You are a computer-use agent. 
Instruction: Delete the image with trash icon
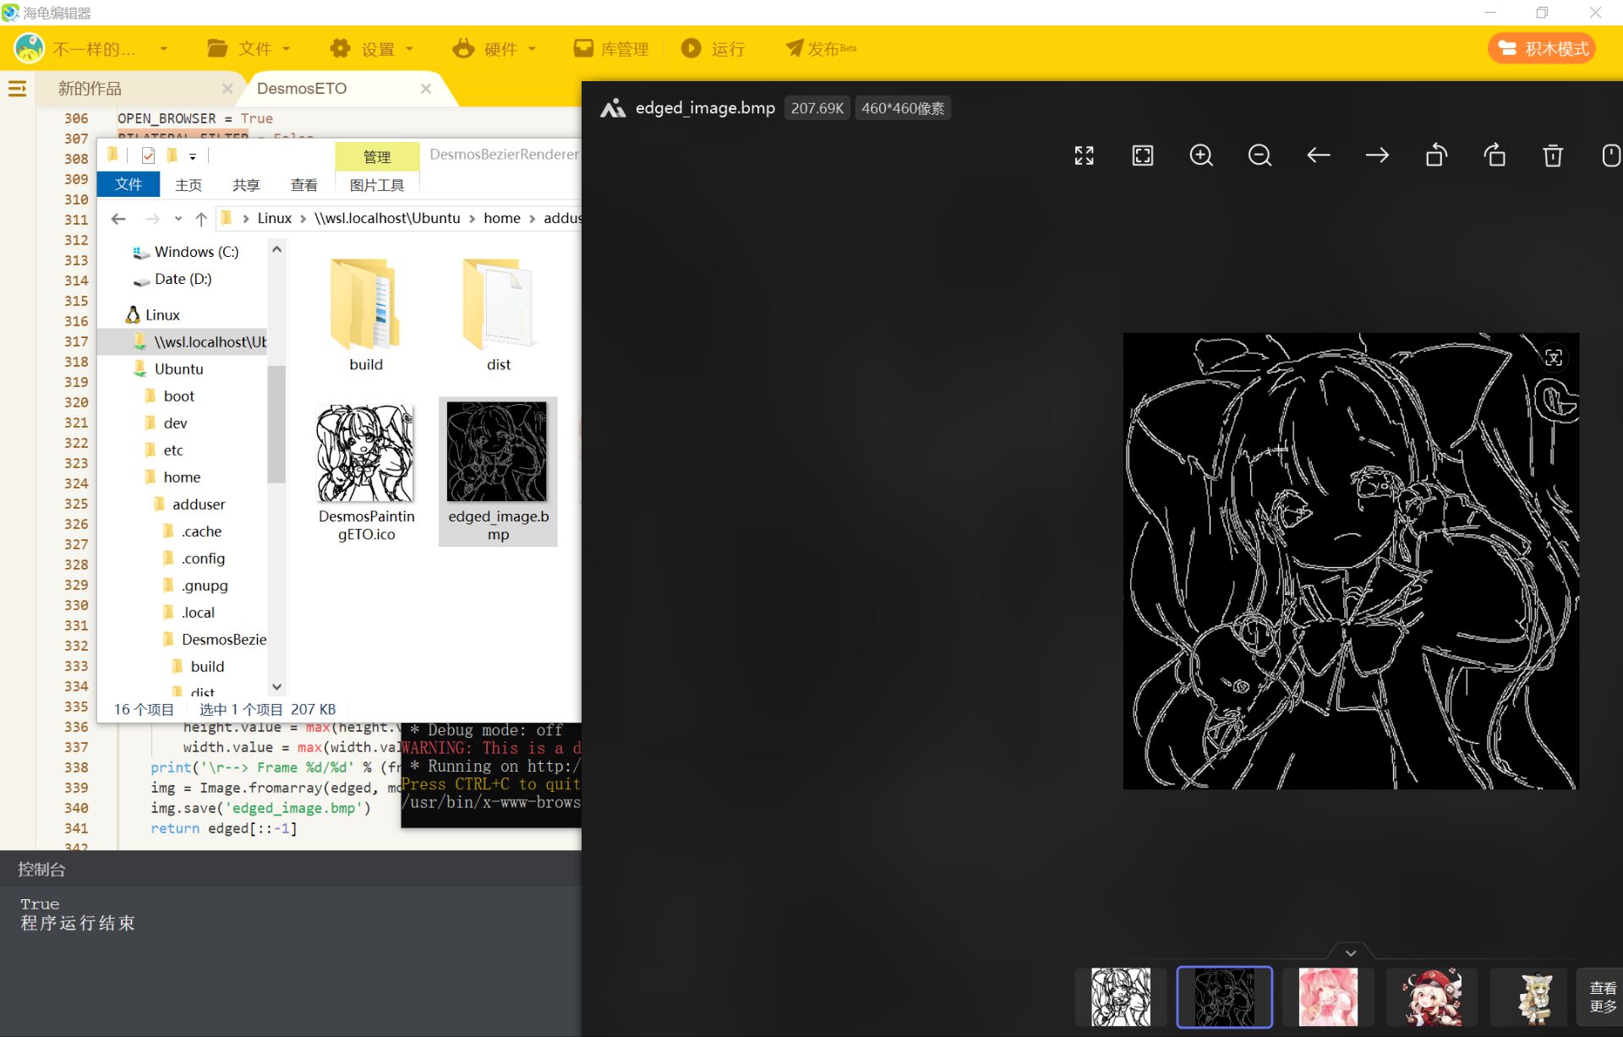1552,156
